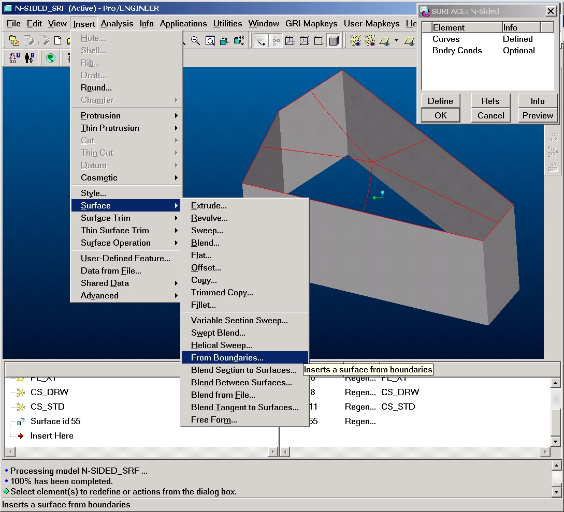This screenshot has width=564, height=512.
Task: Select Free Form at the bottom of submenu
Action: [x=244, y=419]
